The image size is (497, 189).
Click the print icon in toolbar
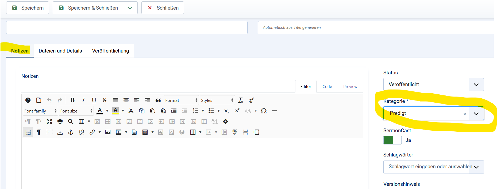pyautogui.click(x=60, y=122)
